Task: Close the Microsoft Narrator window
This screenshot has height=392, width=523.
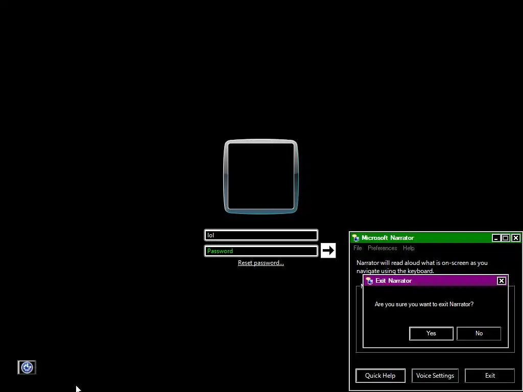Action: (x=516, y=238)
